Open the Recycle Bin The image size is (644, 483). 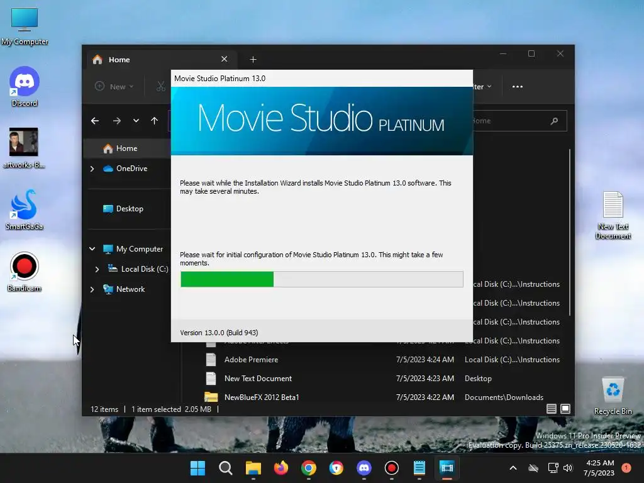pos(613,396)
